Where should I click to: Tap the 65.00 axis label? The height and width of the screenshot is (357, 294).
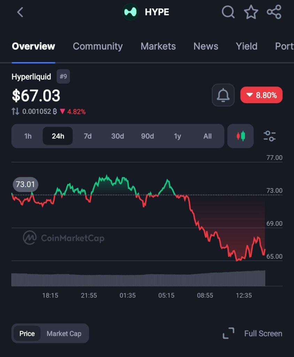click(274, 256)
